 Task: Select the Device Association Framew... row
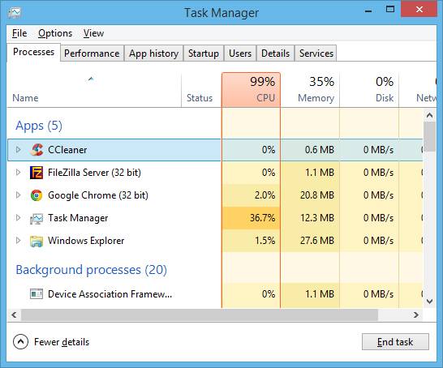click(x=215, y=294)
